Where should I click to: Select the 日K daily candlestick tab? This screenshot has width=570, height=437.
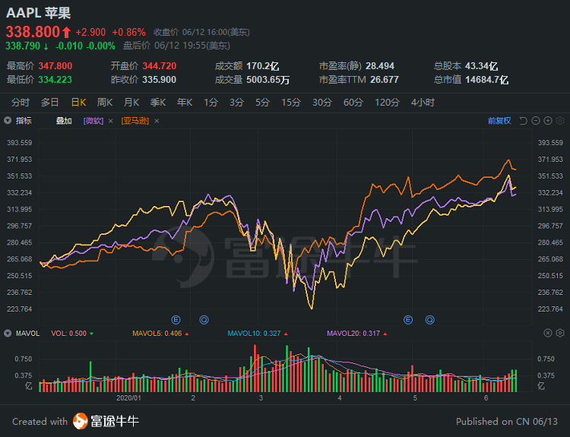coord(78,103)
